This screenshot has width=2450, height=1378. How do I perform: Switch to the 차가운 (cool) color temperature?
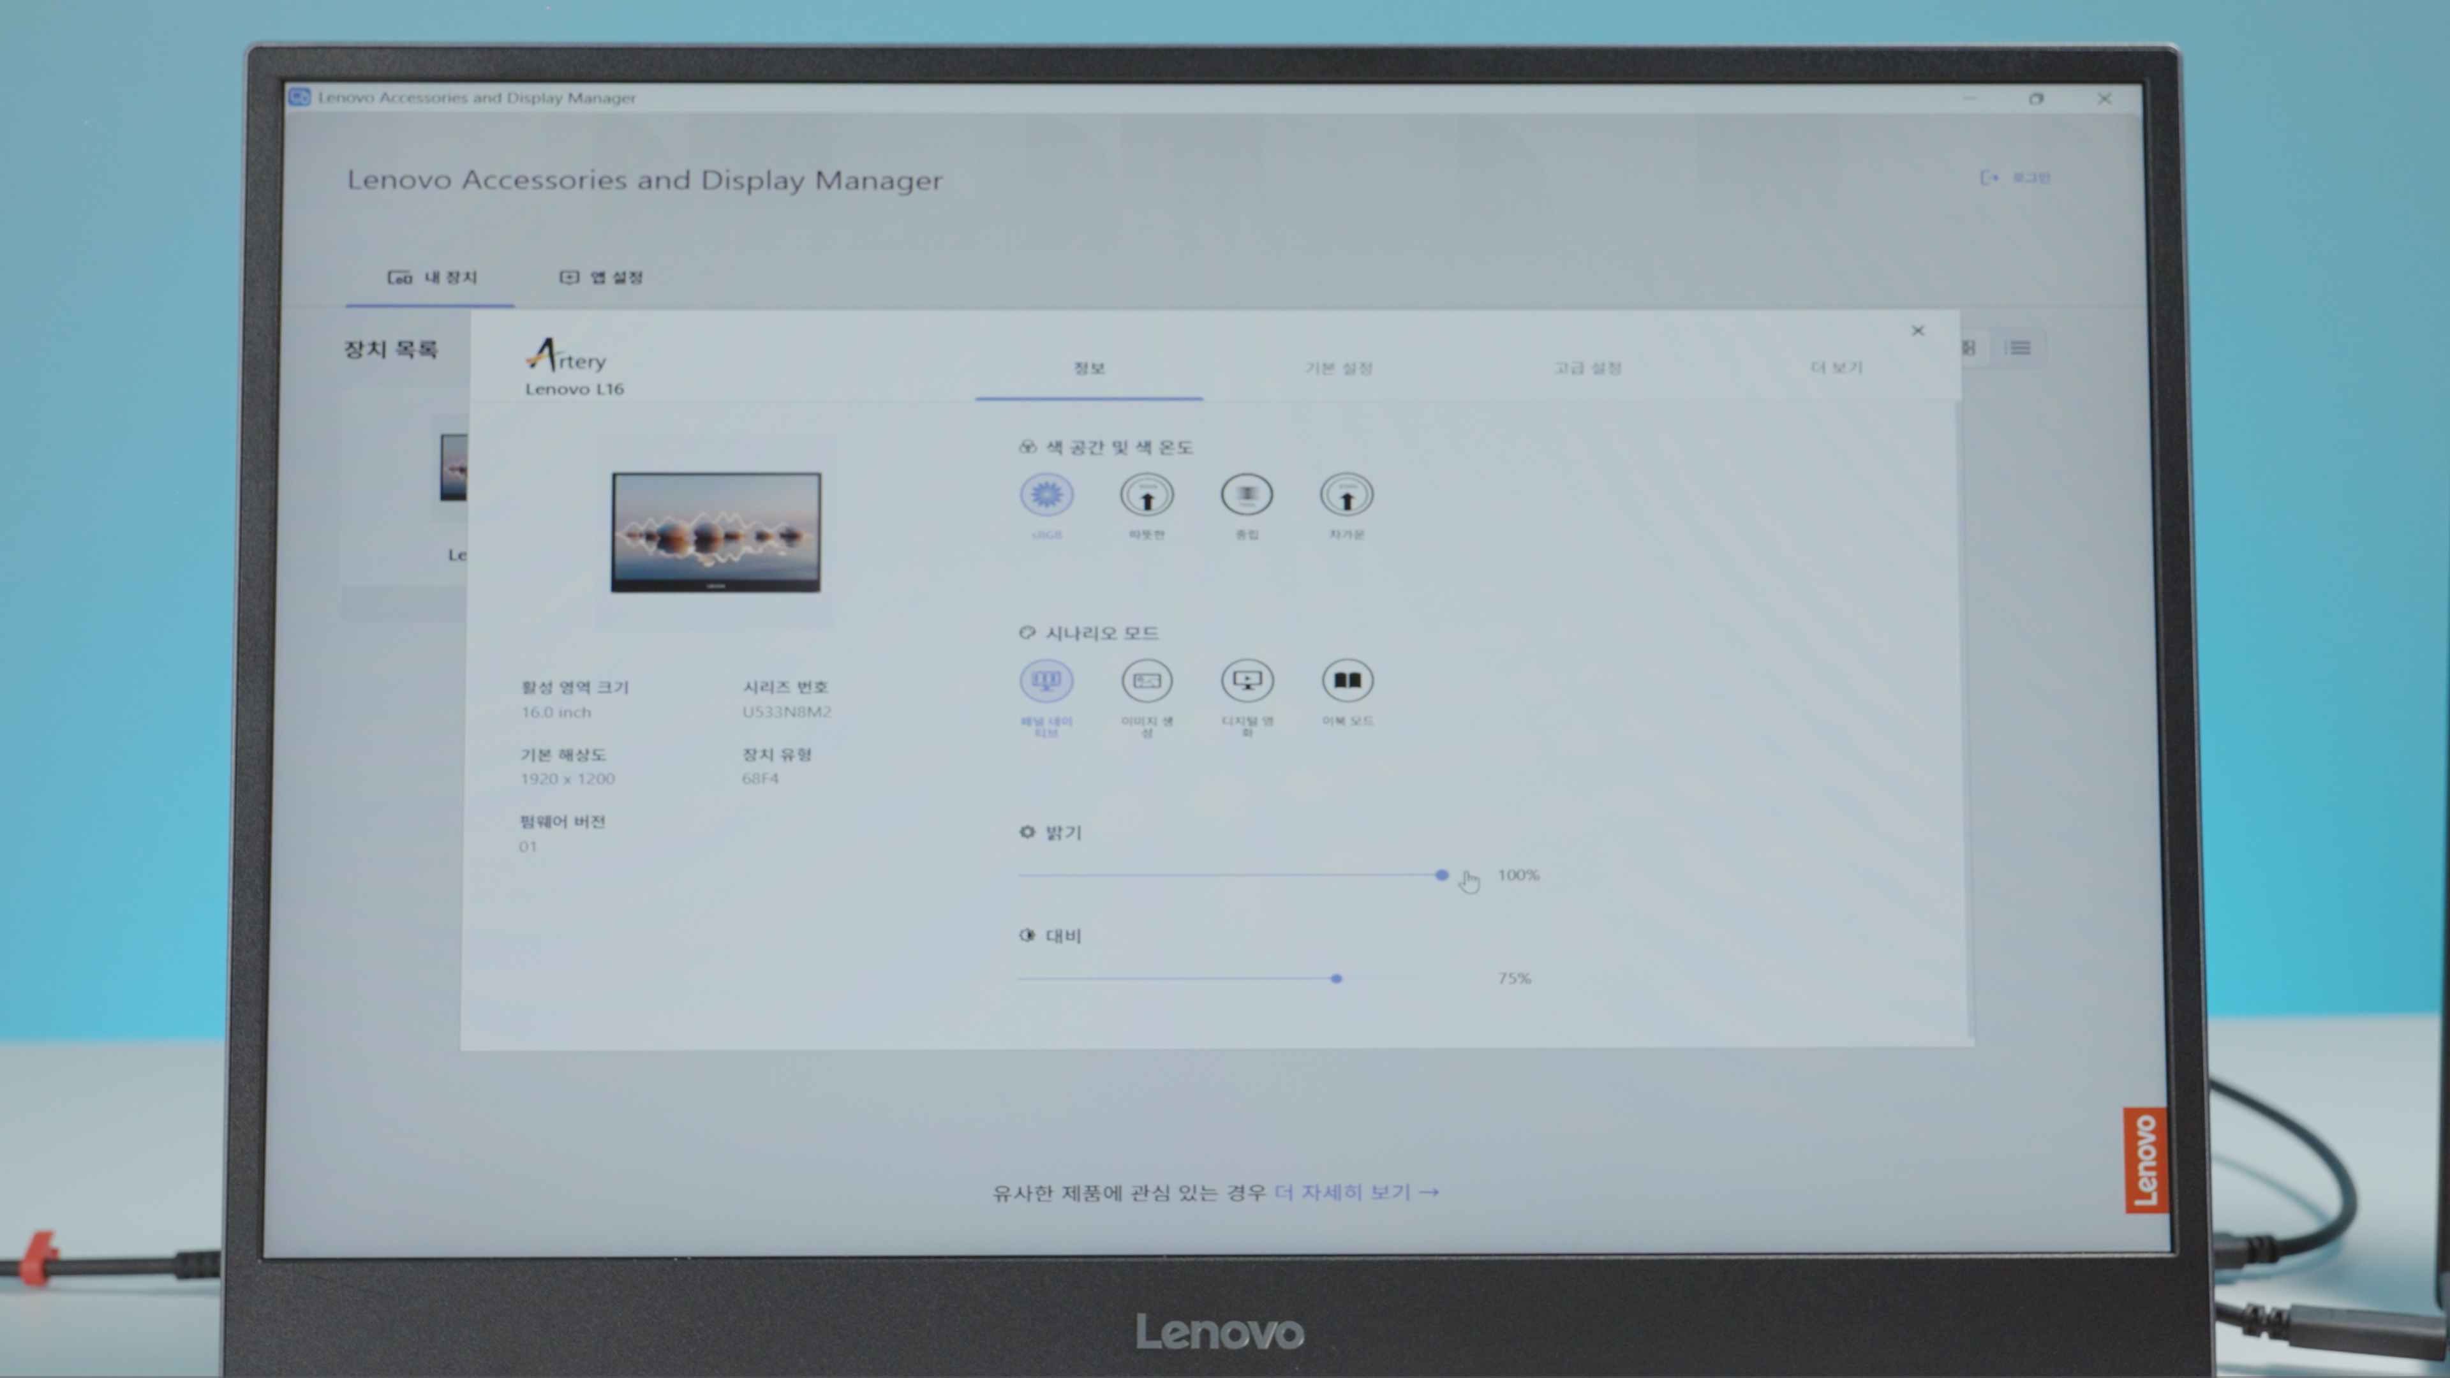(1347, 494)
